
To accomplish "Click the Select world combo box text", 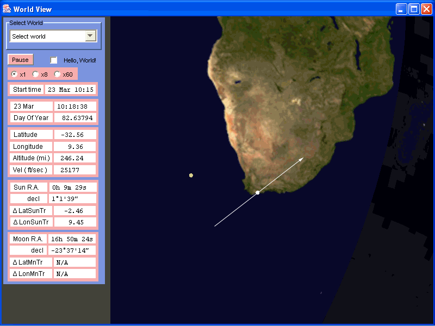I will 47,36.
